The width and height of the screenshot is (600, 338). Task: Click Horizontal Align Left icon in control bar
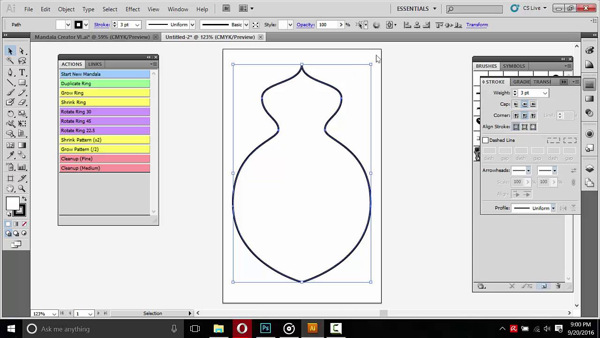coord(408,24)
